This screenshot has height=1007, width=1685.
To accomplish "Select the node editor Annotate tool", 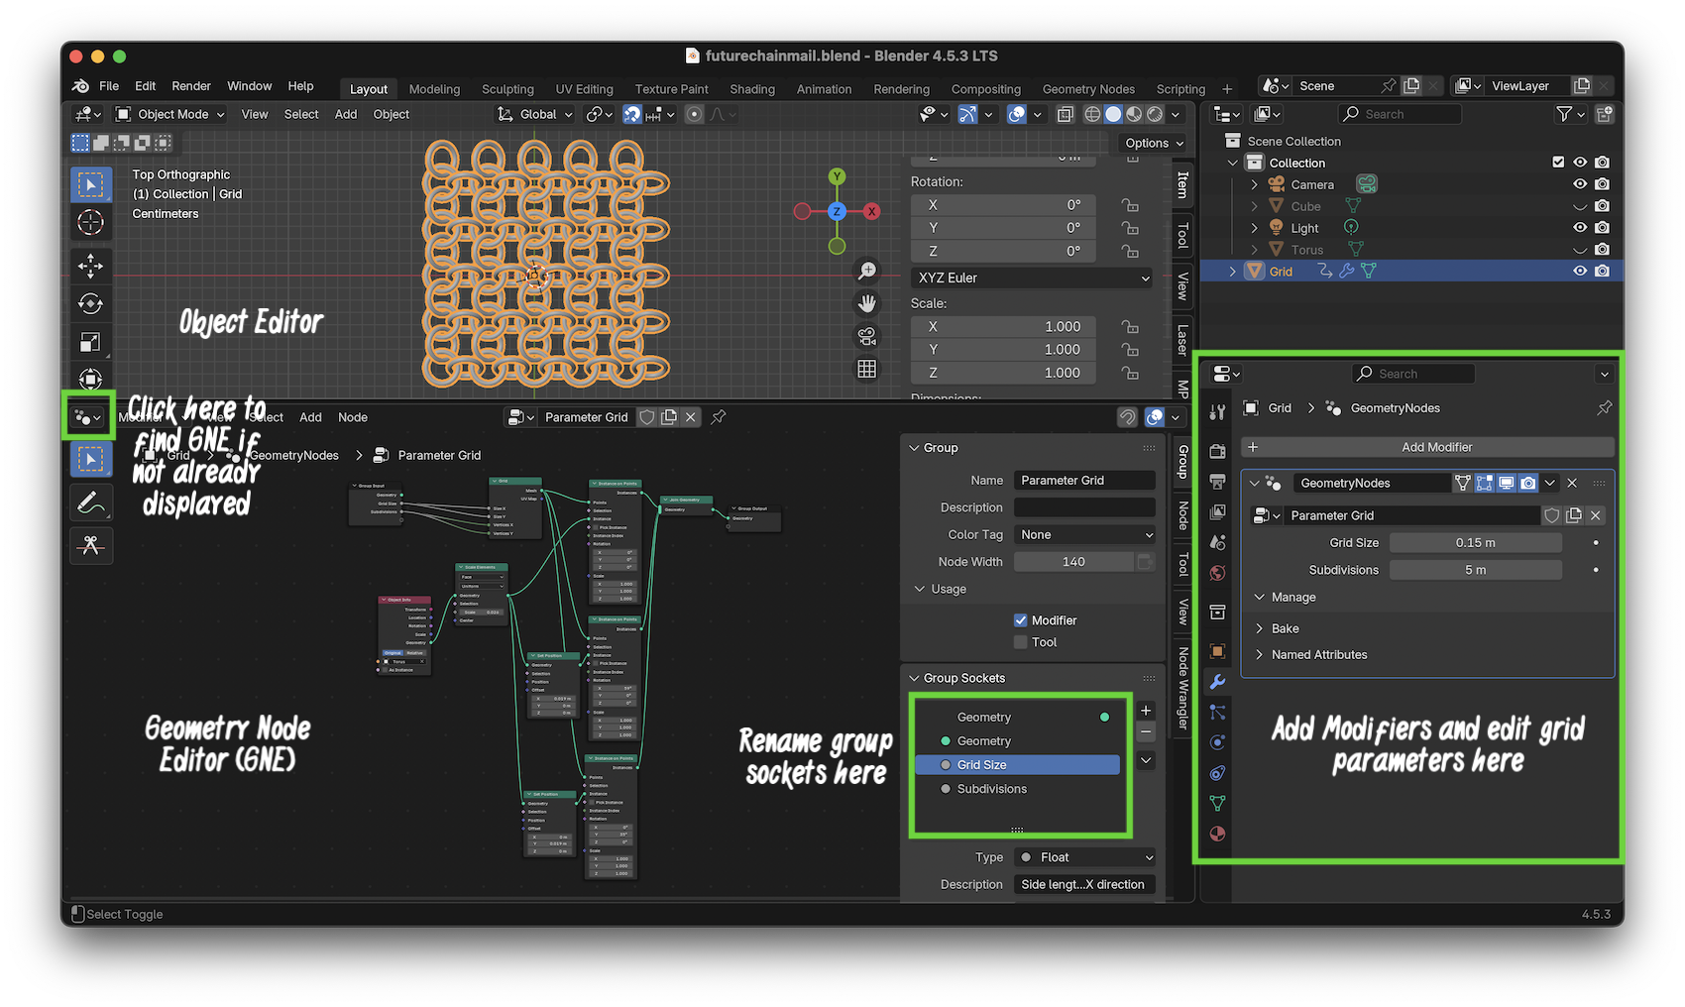I will 90,503.
